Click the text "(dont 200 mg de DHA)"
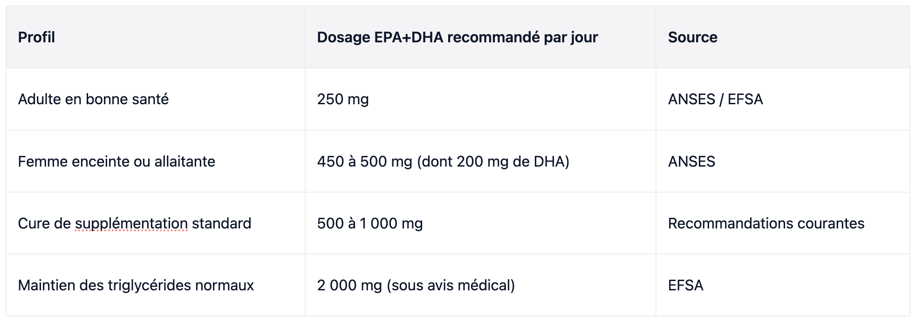Viewport: 915px width, 322px height. point(493,161)
